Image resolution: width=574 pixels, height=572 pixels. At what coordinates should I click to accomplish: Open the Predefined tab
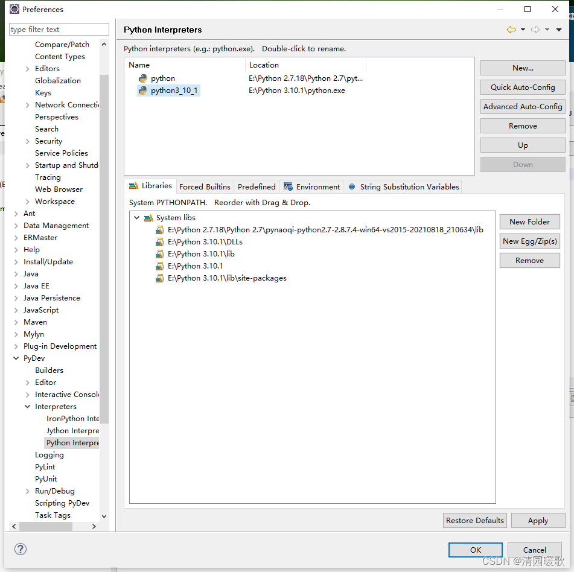point(256,186)
